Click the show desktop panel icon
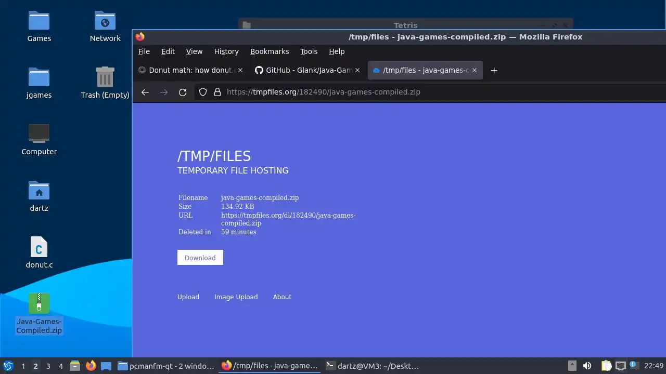Image resolution: width=666 pixels, height=374 pixels. 106,366
